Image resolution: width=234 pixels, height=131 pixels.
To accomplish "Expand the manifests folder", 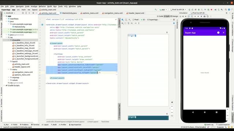I will coord(7,19).
